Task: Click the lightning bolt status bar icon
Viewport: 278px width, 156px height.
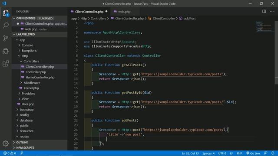Action: [21, 153]
